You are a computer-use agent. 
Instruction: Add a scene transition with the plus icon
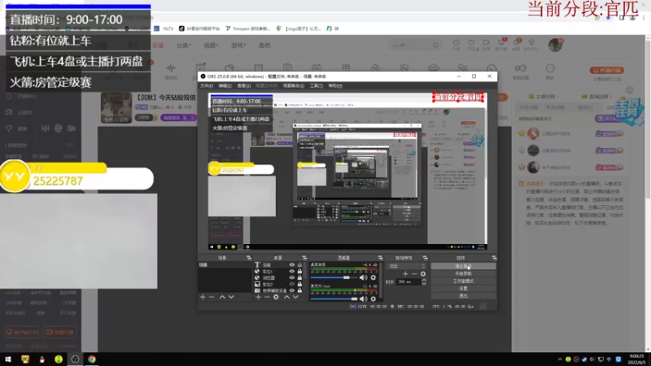click(405, 274)
